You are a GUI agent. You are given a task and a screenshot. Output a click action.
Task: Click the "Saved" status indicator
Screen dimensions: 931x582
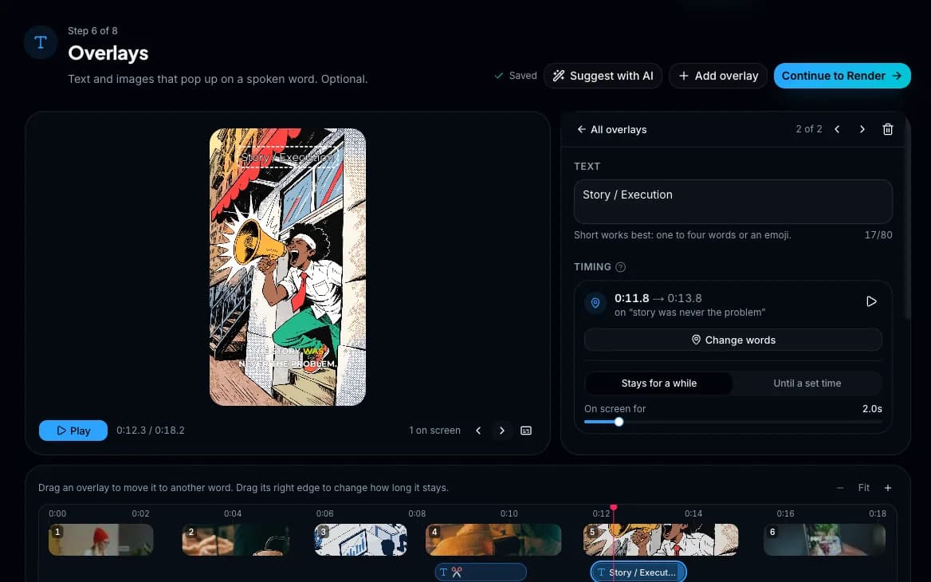pos(516,76)
